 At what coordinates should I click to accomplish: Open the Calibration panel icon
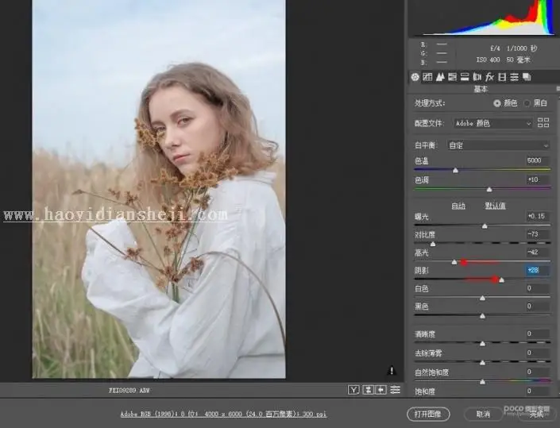click(x=502, y=77)
